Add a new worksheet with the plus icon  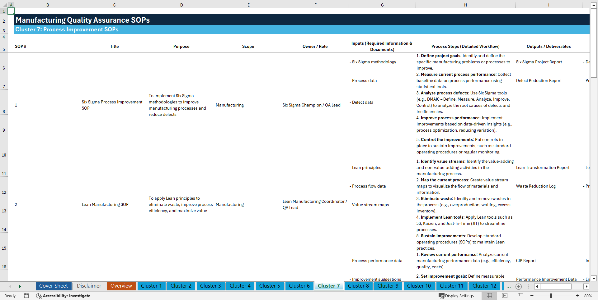[x=519, y=287]
